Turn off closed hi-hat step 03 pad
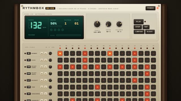This screenshot has height=101, width=181. pyautogui.click(x=72, y=67)
